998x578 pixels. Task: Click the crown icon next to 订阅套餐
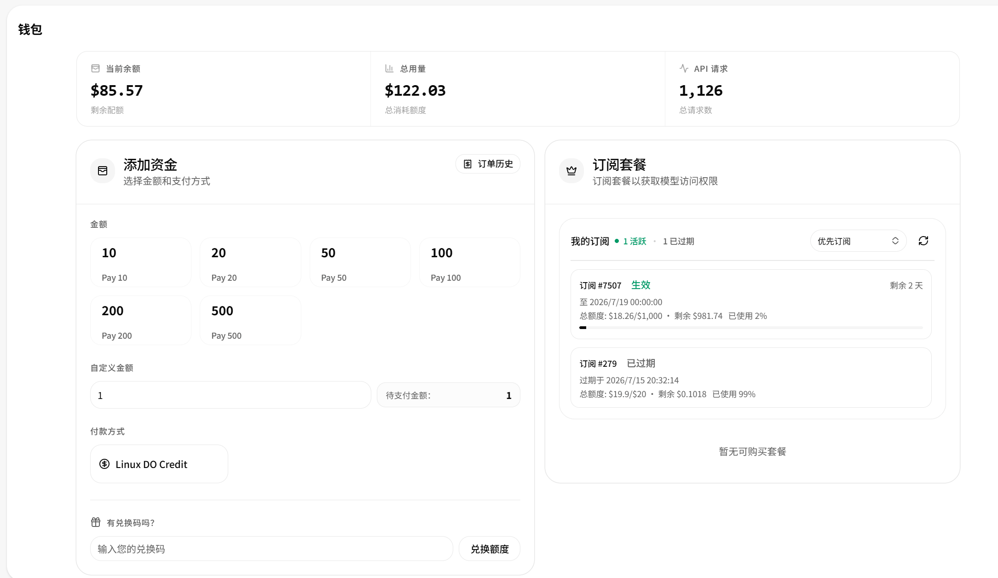click(571, 171)
